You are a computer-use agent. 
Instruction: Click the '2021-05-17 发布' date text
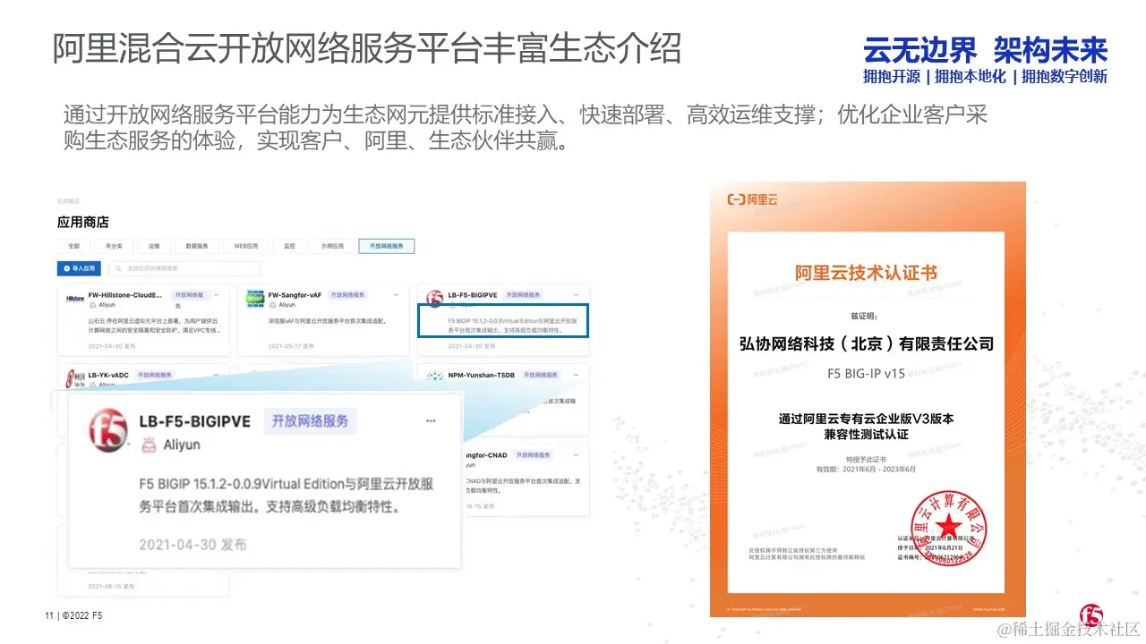tap(291, 346)
